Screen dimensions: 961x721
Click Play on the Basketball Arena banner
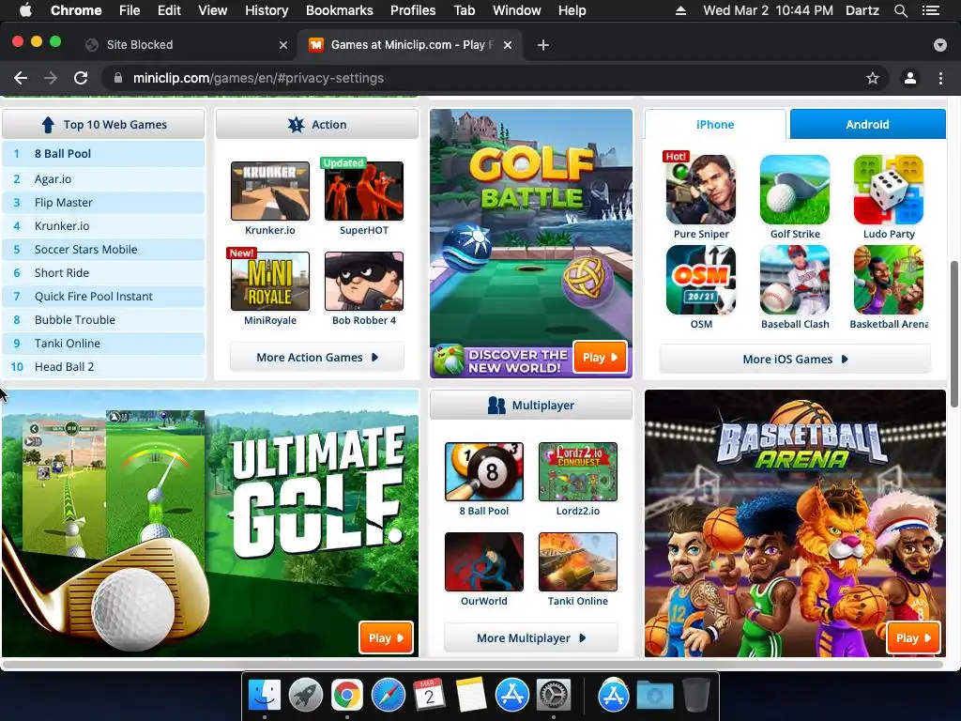point(913,638)
